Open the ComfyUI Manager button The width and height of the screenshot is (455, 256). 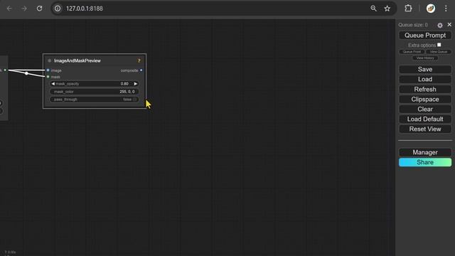425,152
